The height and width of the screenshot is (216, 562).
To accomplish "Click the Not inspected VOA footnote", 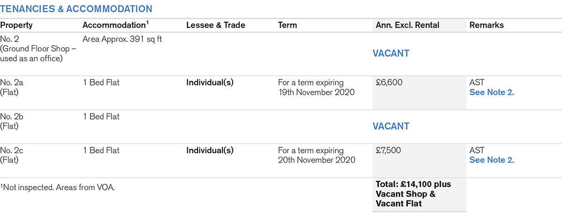I will click(x=58, y=187).
